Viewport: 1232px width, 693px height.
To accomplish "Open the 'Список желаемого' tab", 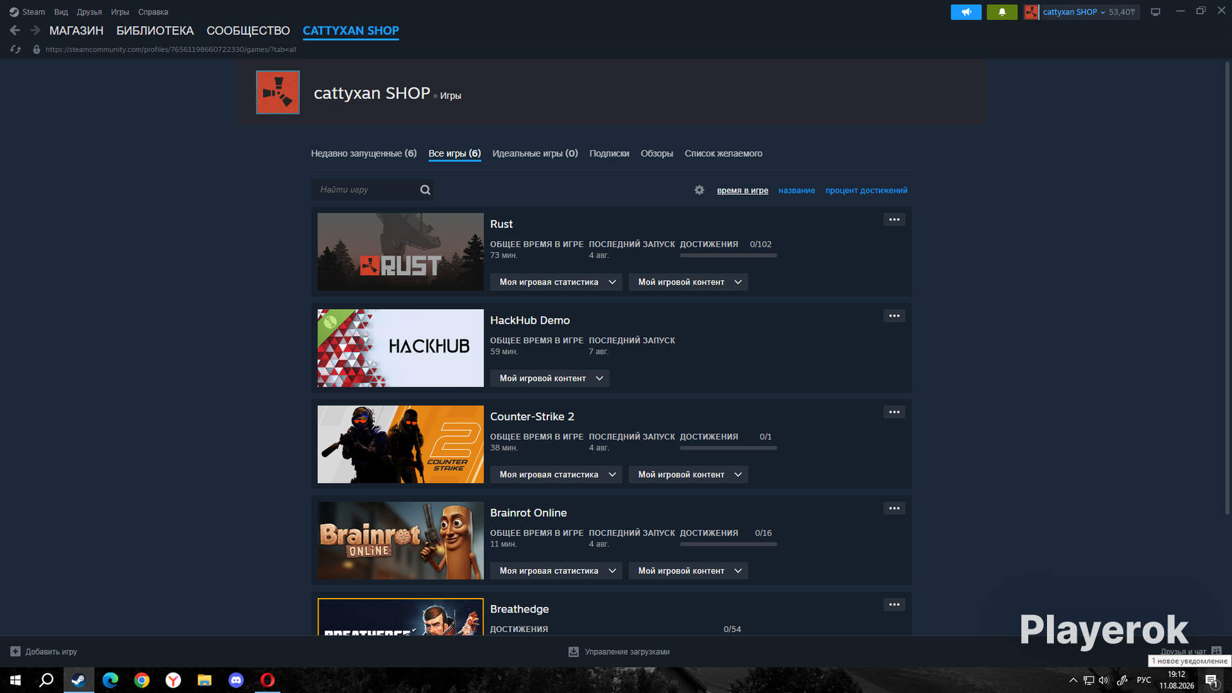I will point(723,153).
